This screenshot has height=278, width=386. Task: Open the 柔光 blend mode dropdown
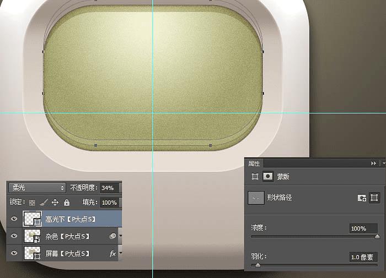tap(37, 188)
